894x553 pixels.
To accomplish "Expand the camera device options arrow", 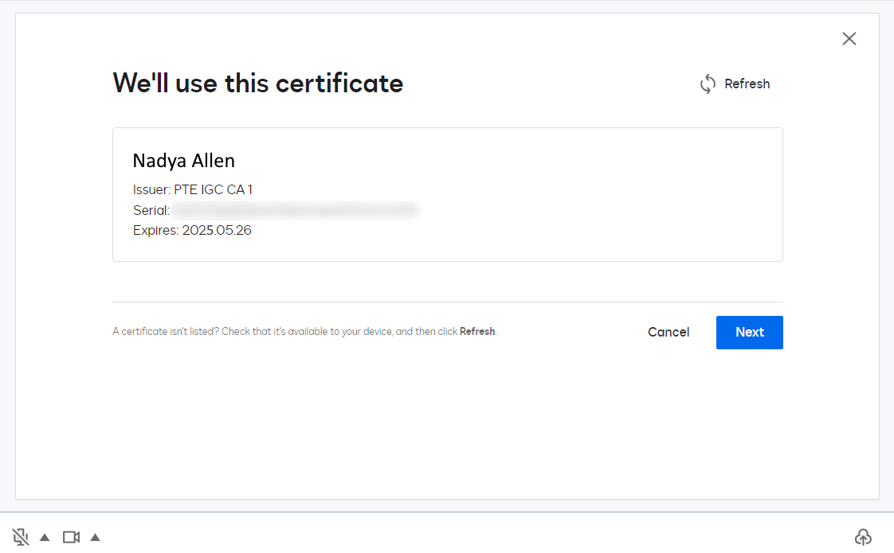I will click(95, 537).
